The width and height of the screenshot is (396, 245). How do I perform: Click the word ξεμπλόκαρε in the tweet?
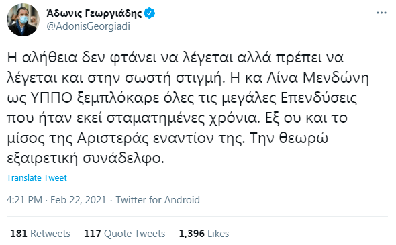click(x=118, y=98)
